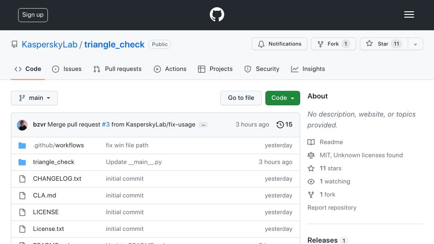
Task: Open the .github/workflows folder
Action: pos(58,145)
